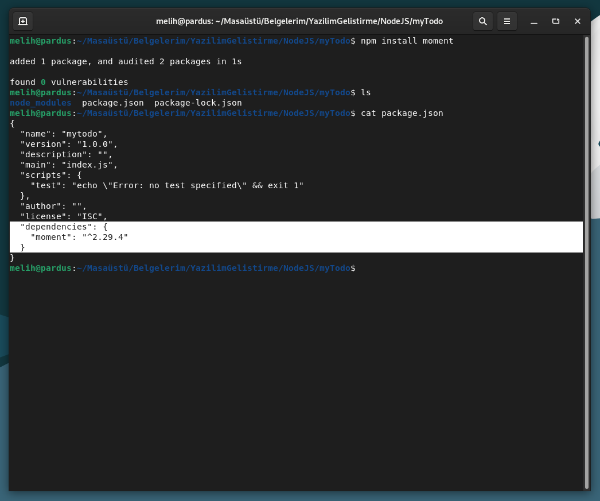Open a new terminal tab
This screenshot has height=501, width=600.
point(23,21)
